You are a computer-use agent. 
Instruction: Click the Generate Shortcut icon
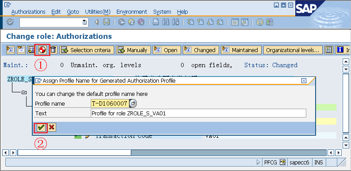point(245,22)
